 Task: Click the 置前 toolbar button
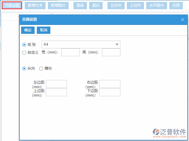click(80, 6)
